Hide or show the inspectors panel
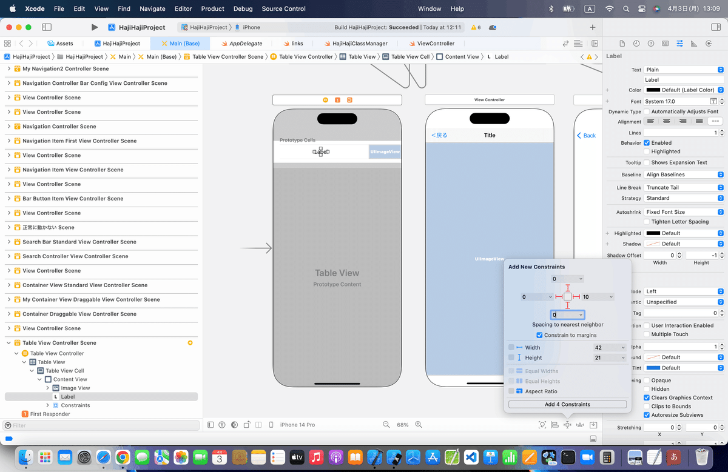 715,27
